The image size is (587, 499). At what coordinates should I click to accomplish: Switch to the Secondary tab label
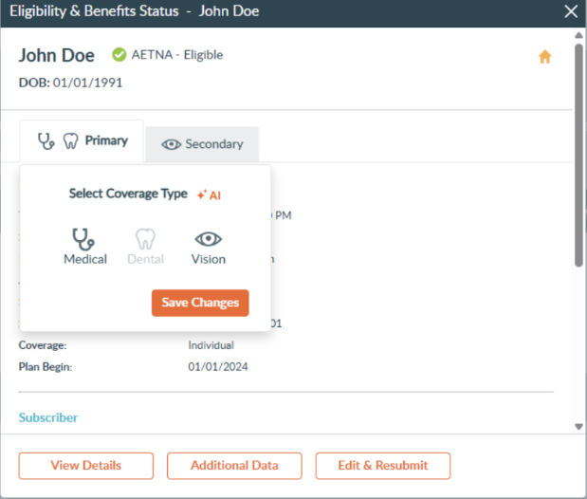click(x=214, y=144)
